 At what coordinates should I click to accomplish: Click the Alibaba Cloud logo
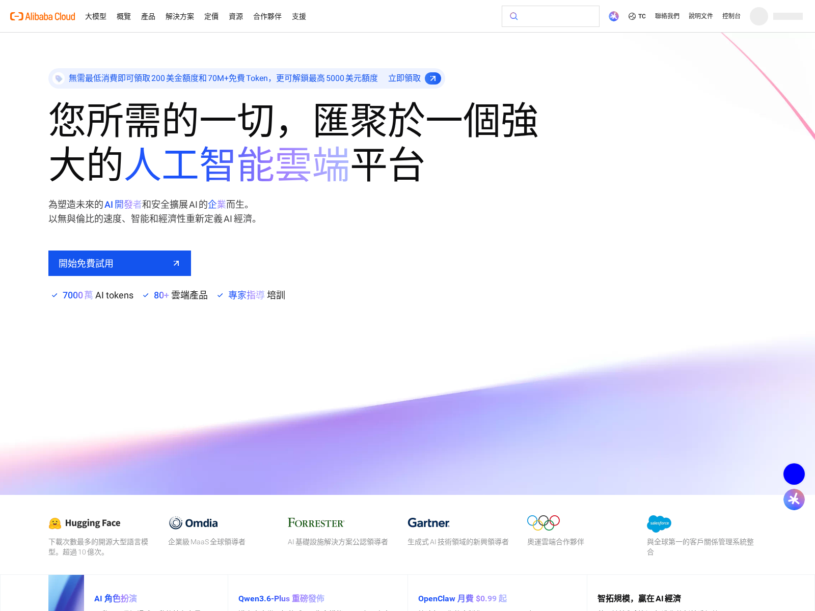(42, 16)
